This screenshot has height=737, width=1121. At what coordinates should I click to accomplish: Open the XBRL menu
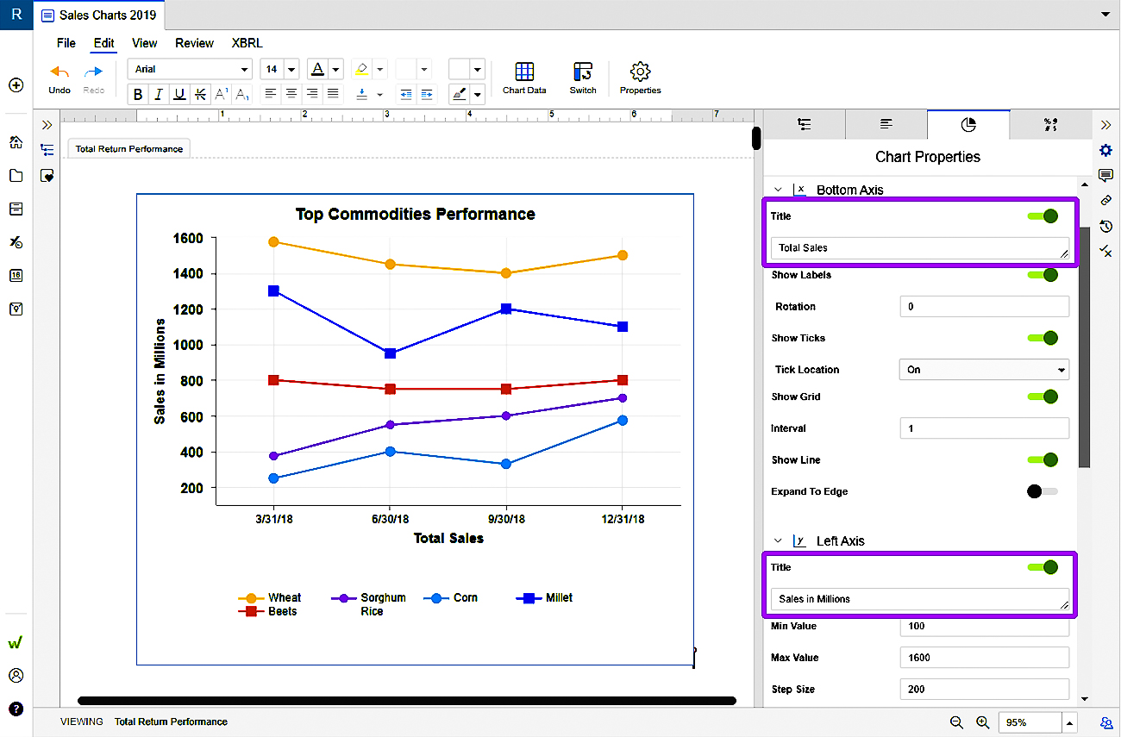pos(247,43)
